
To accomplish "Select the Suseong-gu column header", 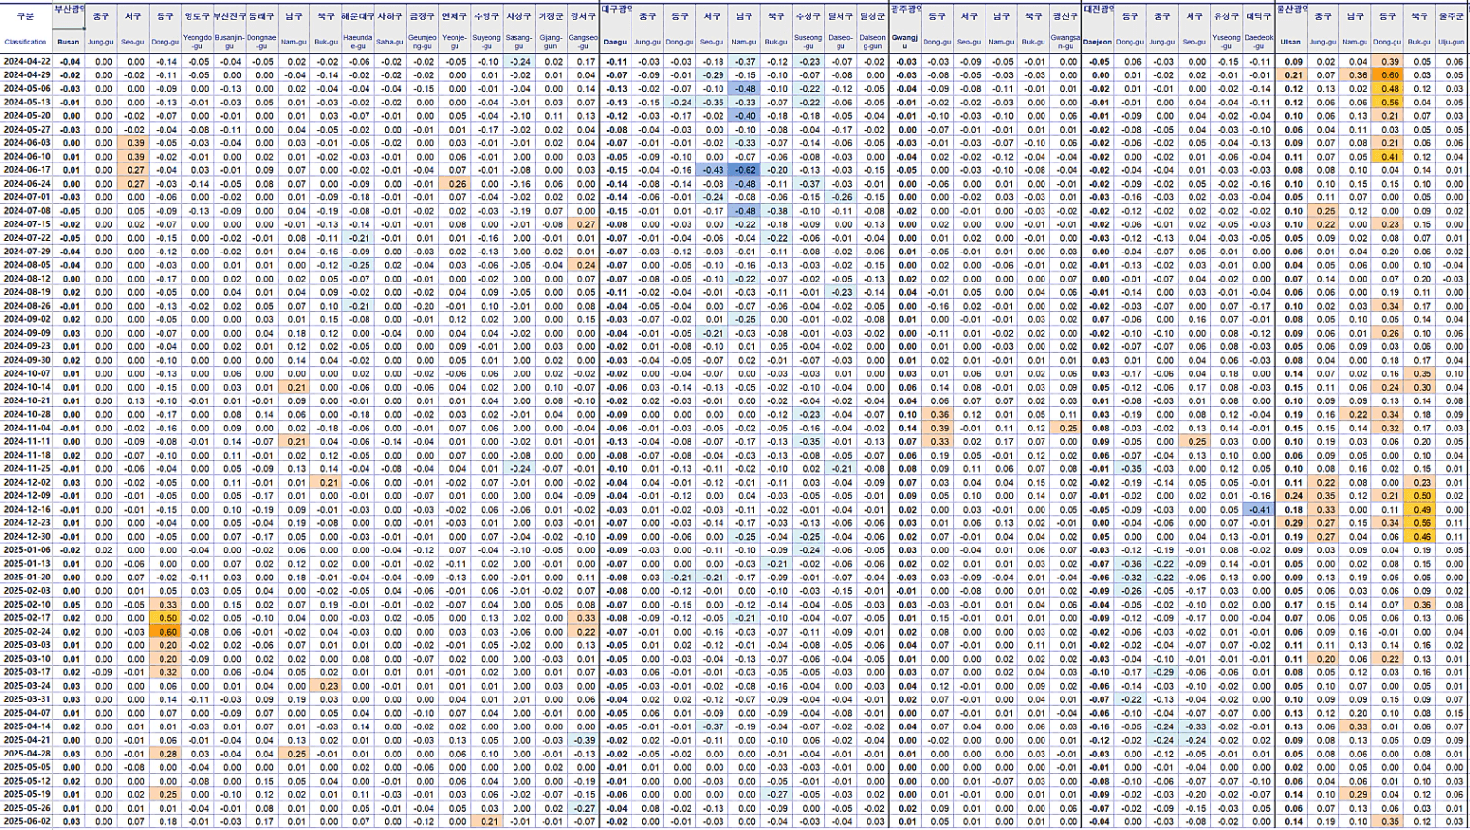I will (808, 42).
